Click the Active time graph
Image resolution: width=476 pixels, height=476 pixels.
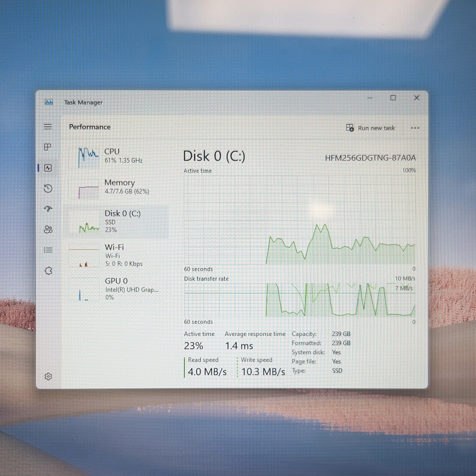(x=300, y=220)
